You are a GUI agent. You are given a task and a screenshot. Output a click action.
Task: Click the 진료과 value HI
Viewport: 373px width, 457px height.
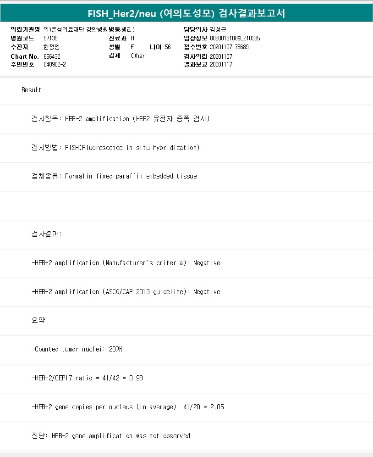(x=133, y=39)
